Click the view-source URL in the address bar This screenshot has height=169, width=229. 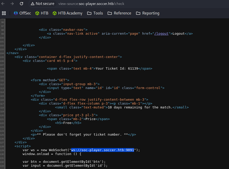(91, 4)
